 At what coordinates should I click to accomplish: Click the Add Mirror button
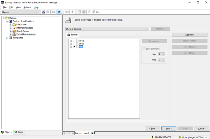coord(190,35)
